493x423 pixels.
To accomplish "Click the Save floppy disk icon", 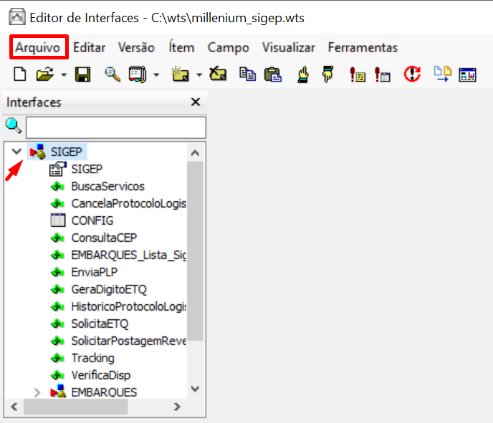I will click(82, 74).
